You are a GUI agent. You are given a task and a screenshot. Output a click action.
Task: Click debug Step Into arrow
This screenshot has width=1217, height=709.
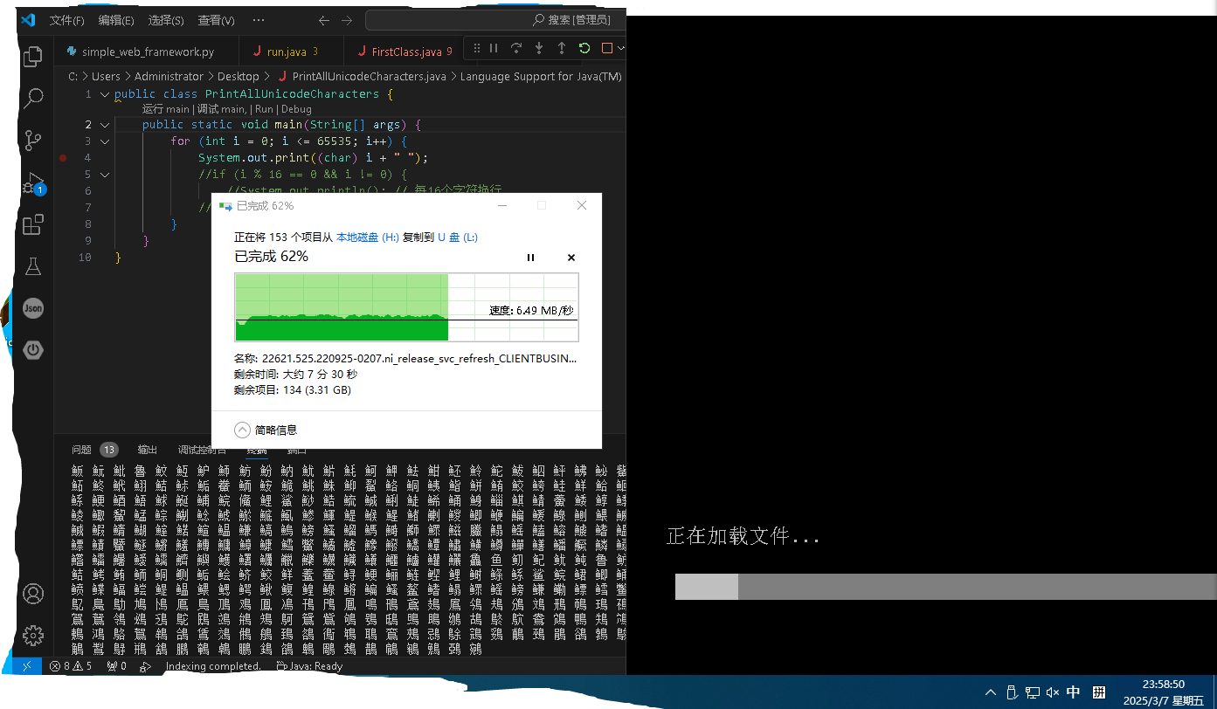pos(539,48)
